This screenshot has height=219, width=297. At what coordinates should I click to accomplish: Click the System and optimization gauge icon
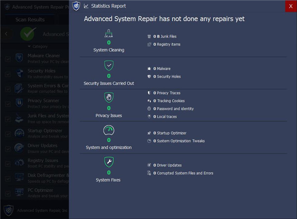coord(109,130)
